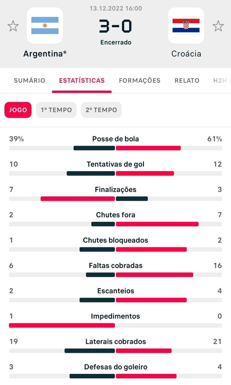The image size is (231, 385).
Task: Favorite Croácia with the star icon
Action: (218, 26)
